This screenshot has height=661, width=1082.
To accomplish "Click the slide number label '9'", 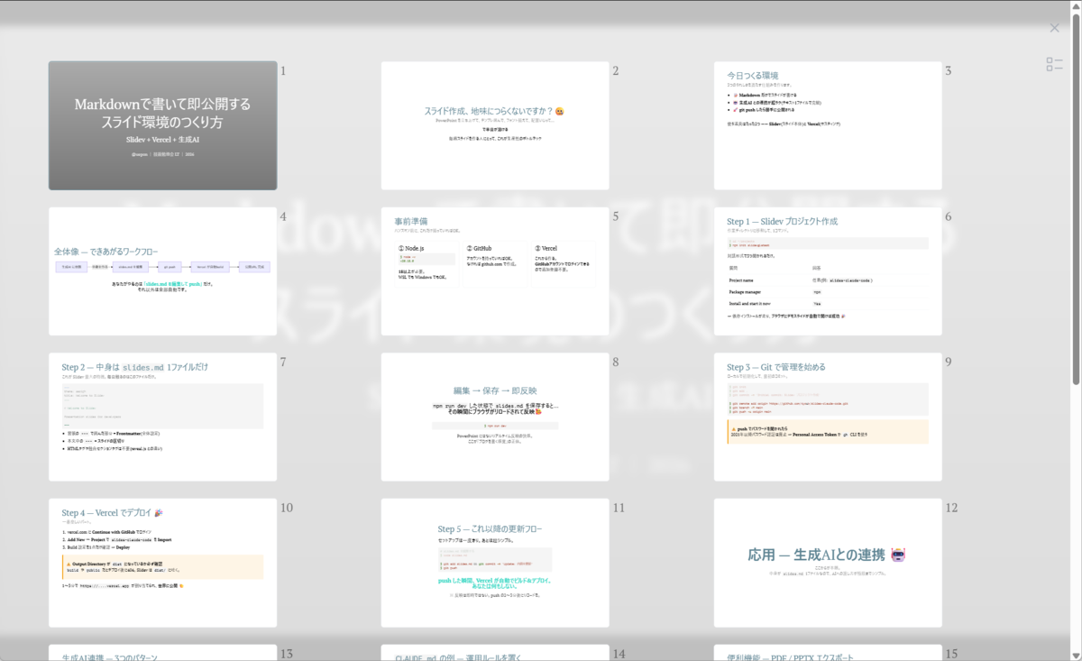I will (949, 363).
